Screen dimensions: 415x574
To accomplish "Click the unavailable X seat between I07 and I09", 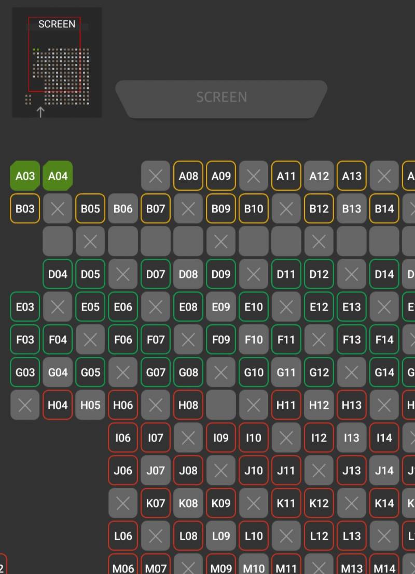I will [x=188, y=438].
